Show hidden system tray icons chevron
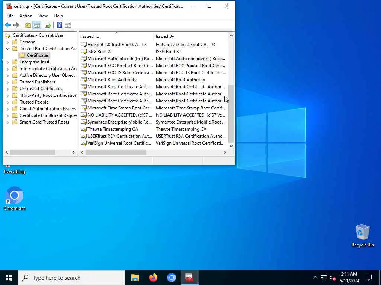The image size is (381, 285). click(315, 278)
